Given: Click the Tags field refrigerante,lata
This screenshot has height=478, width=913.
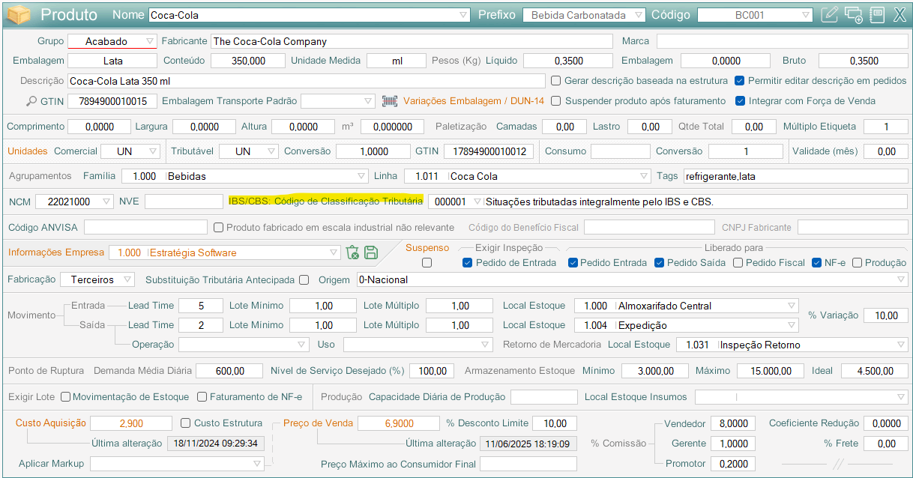Looking at the screenshot, I should point(795,176).
